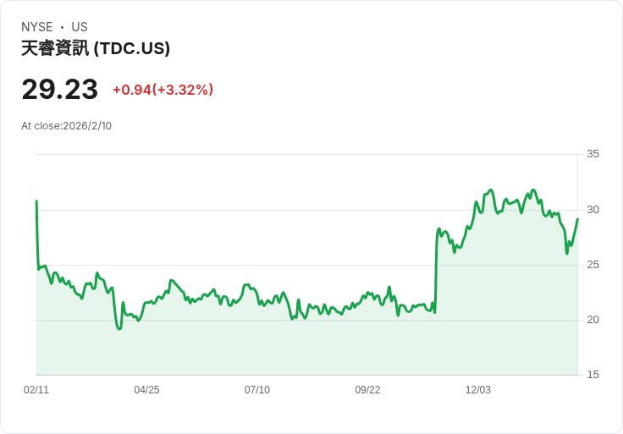Click the 20 price axis label
This screenshot has width=623, height=434.
(x=593, y=320)
